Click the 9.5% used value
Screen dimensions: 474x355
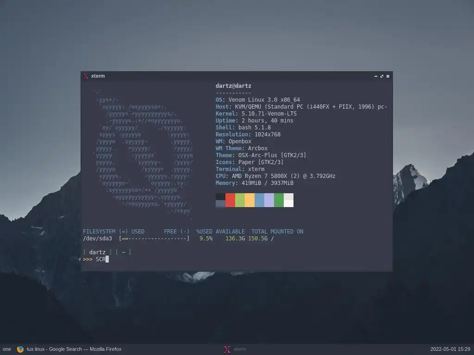click(206, 239)
